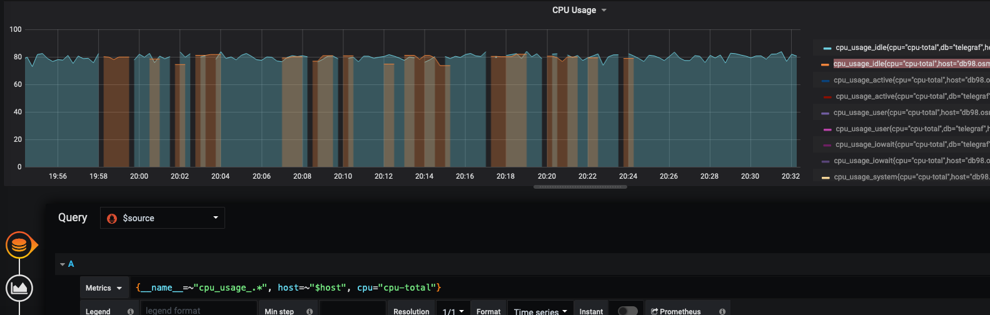Select cpu_usage_active host db98 legend entry
Image resolution: width=990 pixels, height=315 pixels.
(x=911, y=80)
